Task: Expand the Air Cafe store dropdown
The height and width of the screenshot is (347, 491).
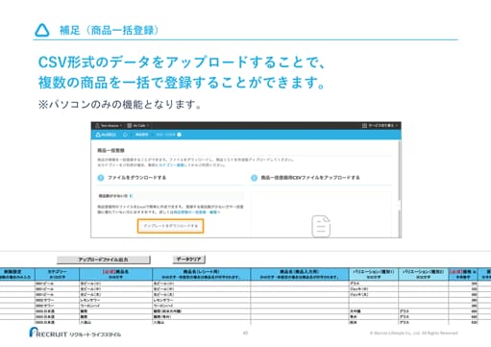Action: point(138,126)
